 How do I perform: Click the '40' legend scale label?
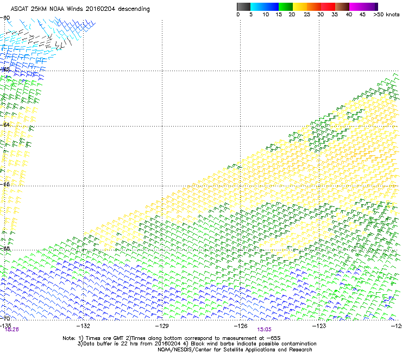[349, 15]
